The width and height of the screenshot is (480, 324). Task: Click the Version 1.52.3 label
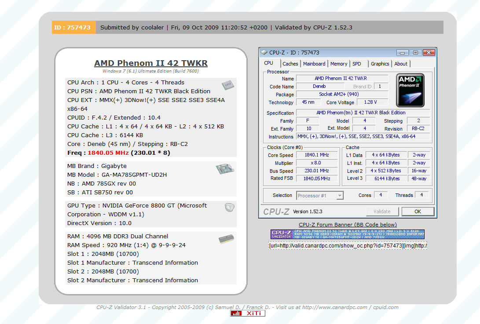[308, 211]
